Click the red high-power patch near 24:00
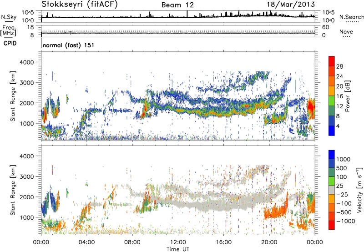Image resolution: width=364 pixels, height=252 pixels. 311,108
